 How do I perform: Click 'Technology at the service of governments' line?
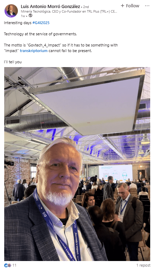pyautogui.click(x=40, y=34)
